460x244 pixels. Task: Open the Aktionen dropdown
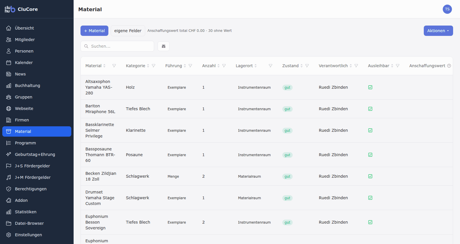pyautogui.click(x=438, y=31)
